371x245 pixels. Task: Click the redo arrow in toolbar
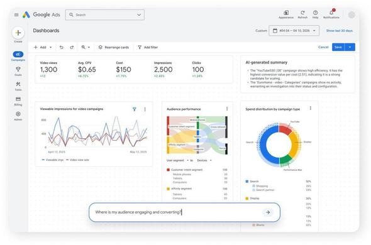click(x=72, y=47)
